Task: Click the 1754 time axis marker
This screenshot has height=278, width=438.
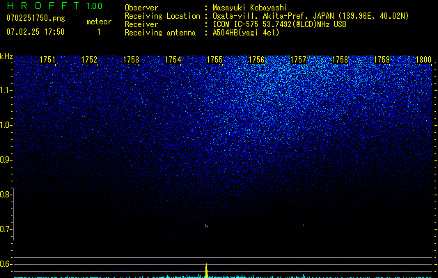Action: point(173,60)
